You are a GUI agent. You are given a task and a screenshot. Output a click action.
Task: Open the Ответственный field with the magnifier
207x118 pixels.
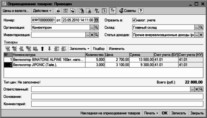201,89
